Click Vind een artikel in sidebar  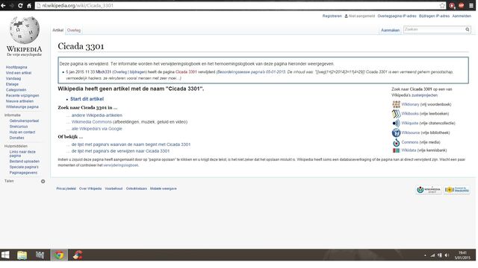tap(19, 73)
